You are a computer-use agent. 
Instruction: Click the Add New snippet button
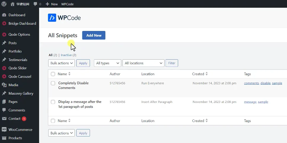point(93,35)
